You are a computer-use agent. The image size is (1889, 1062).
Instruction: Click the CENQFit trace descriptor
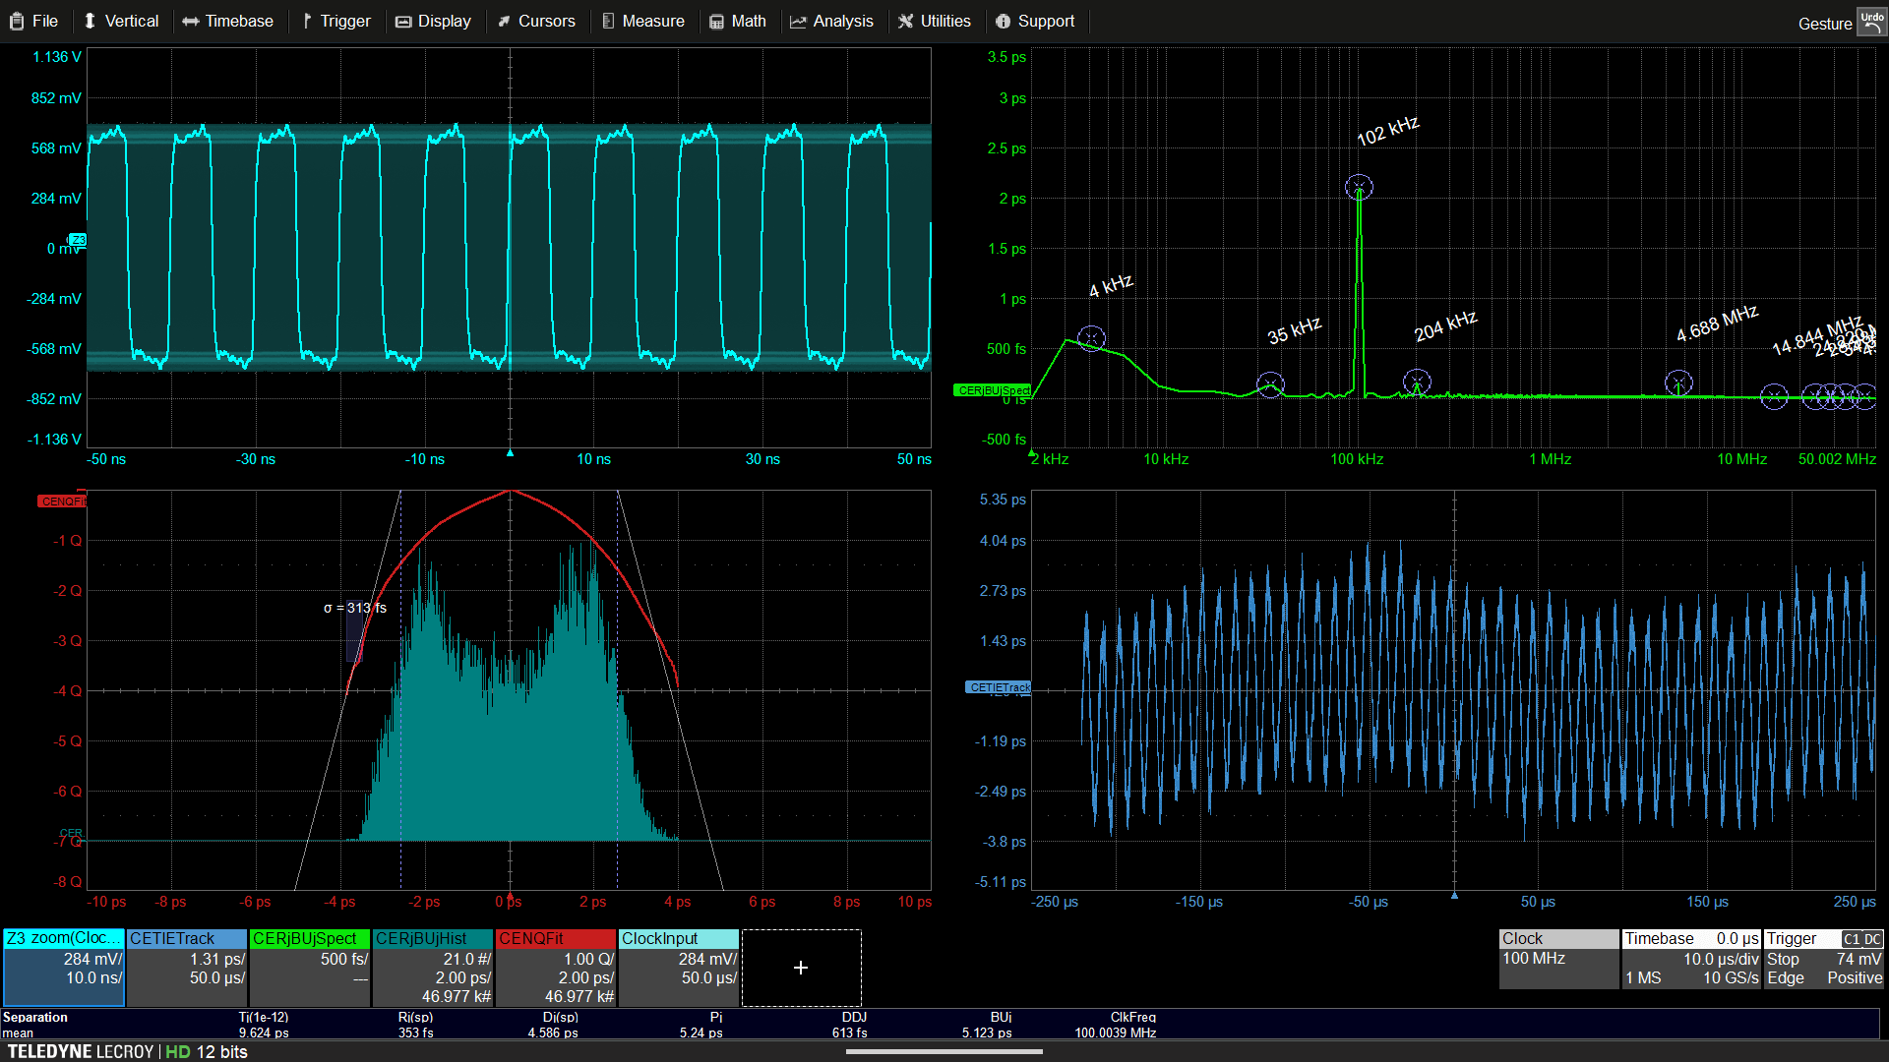pyautogui.click(x=556, y=967)
